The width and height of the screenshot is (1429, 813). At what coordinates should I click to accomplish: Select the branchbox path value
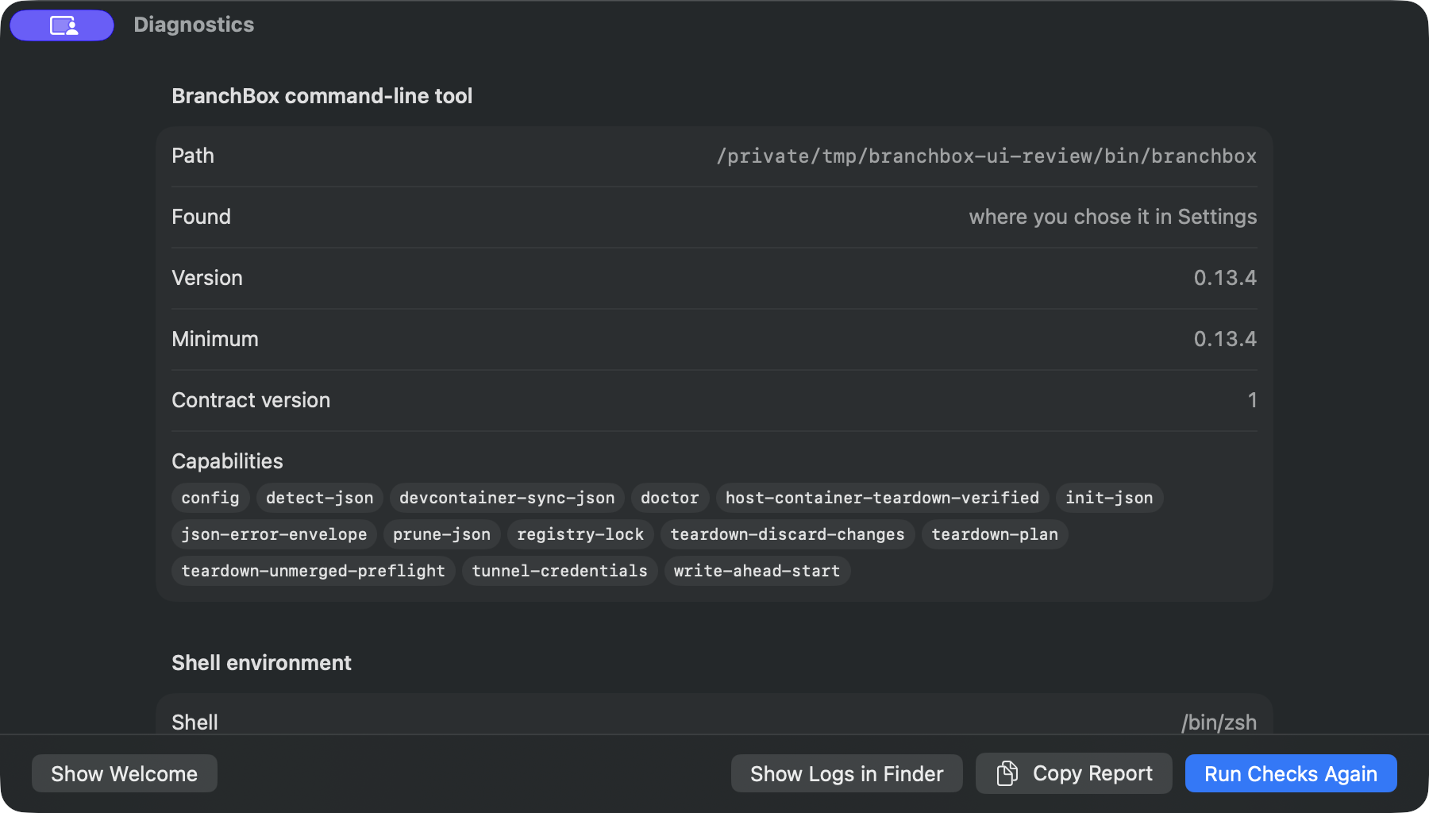coord(987,156)
